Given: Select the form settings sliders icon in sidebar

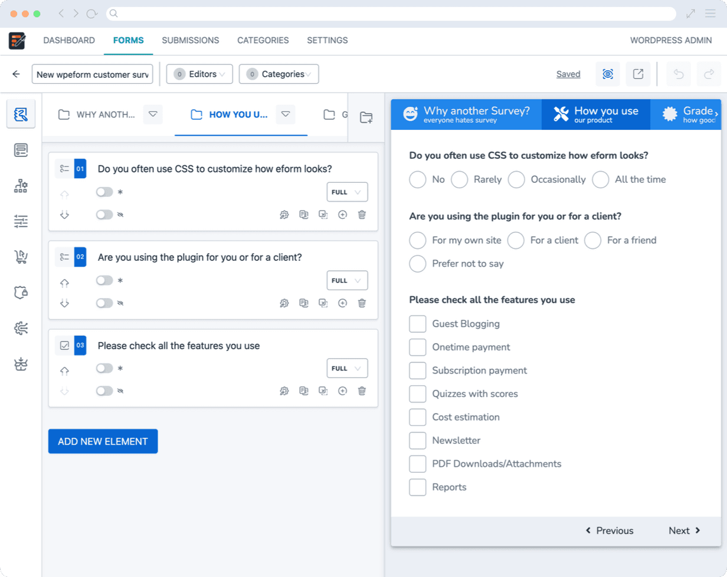Looking at the screenshot, I should (x=21, y=221).
